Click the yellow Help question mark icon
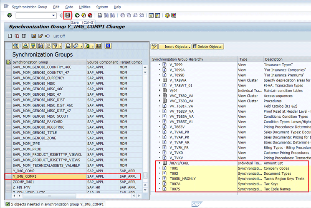The height and width of the screenshot is (208, 311). 167,15
